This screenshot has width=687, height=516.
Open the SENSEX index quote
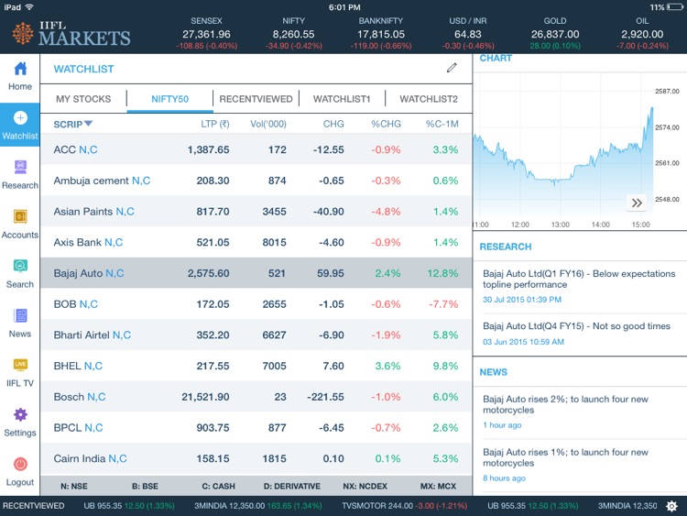[206, 33]
